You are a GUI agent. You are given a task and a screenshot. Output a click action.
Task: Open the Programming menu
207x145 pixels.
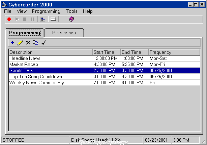tap(46, 11)
